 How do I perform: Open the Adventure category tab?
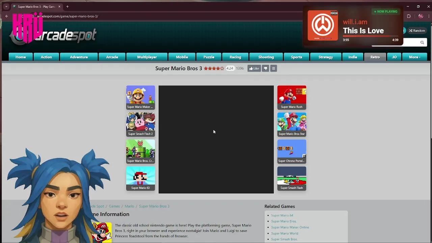pos(79,57)
